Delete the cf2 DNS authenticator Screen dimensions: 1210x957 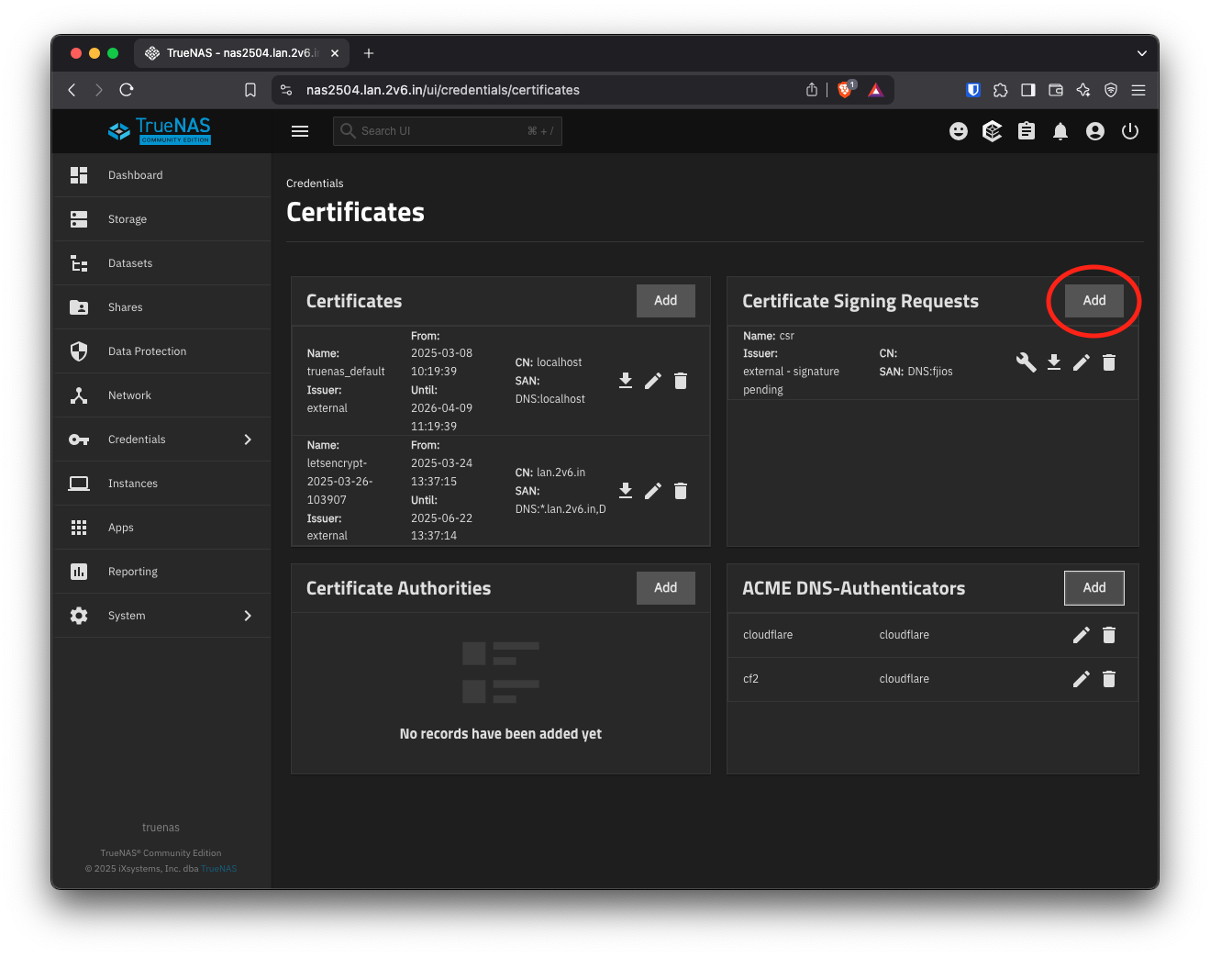pos(1109,679)
